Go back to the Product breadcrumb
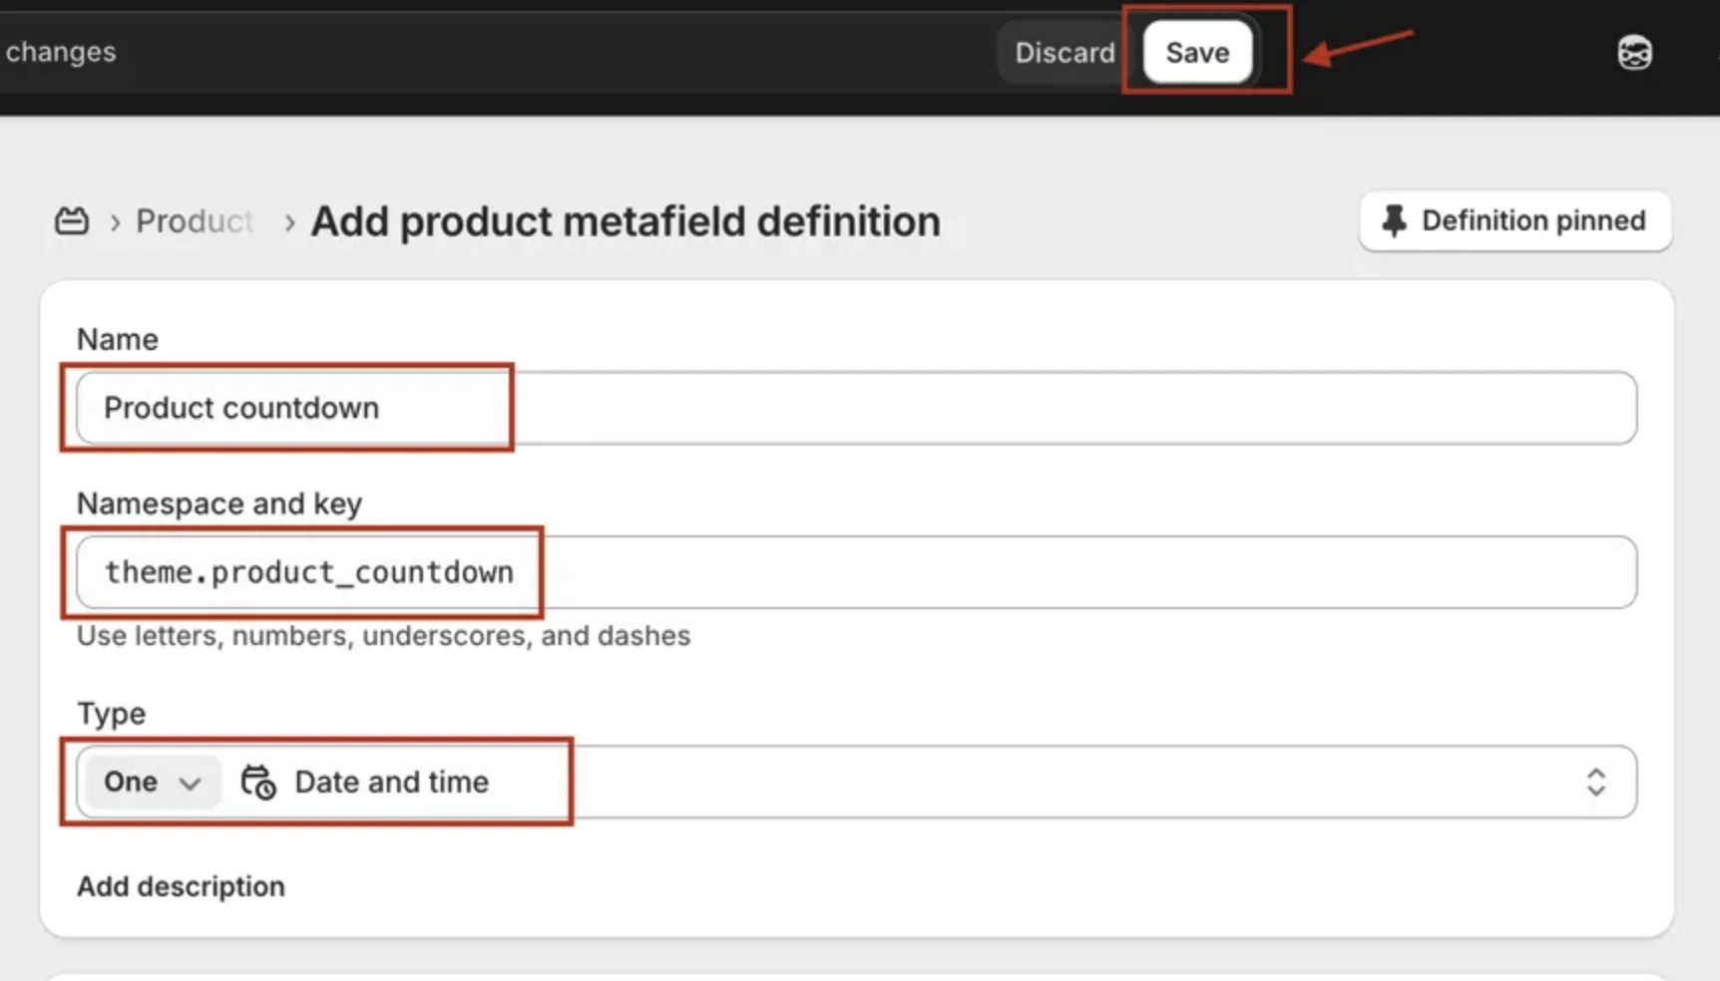The height and width of the screenshot is (981, 1720). (x=195, y=220)
